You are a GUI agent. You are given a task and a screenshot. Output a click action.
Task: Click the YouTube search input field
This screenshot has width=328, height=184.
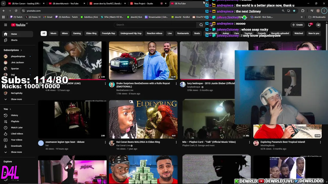tap(156, 25)
